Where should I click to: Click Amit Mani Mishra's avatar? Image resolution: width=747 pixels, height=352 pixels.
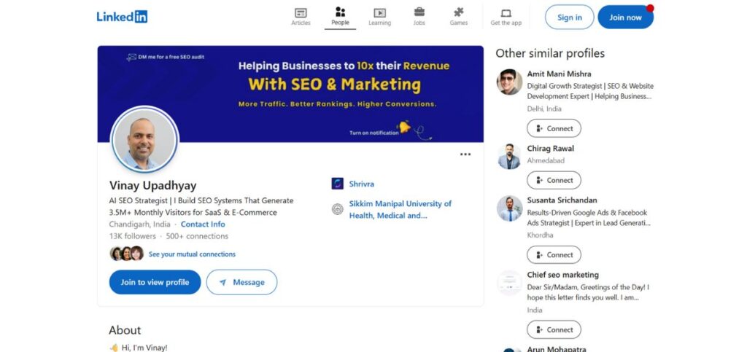click(509, 82)
